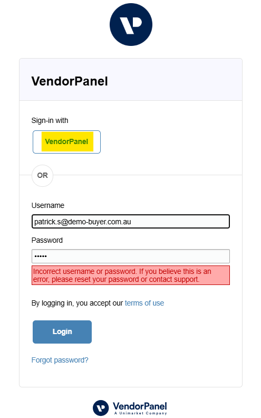Click the Password field label

pos(47,240)
